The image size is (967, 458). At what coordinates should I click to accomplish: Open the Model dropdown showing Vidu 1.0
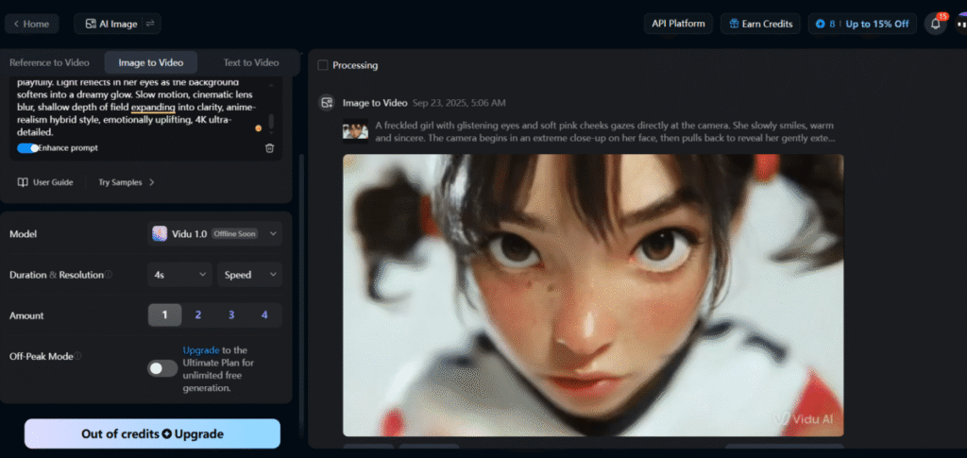point(214,233)
